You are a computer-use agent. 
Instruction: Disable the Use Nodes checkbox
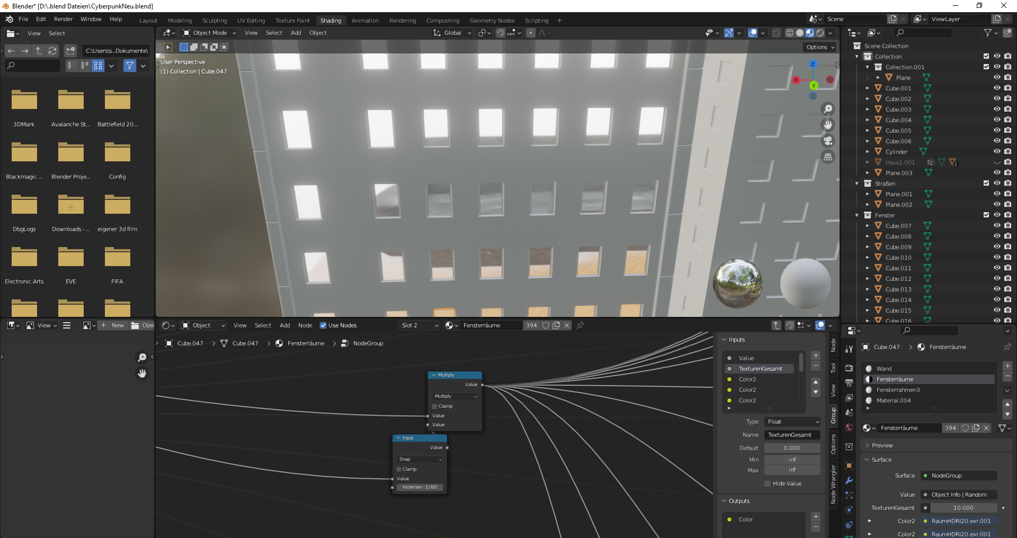point(324,325)
